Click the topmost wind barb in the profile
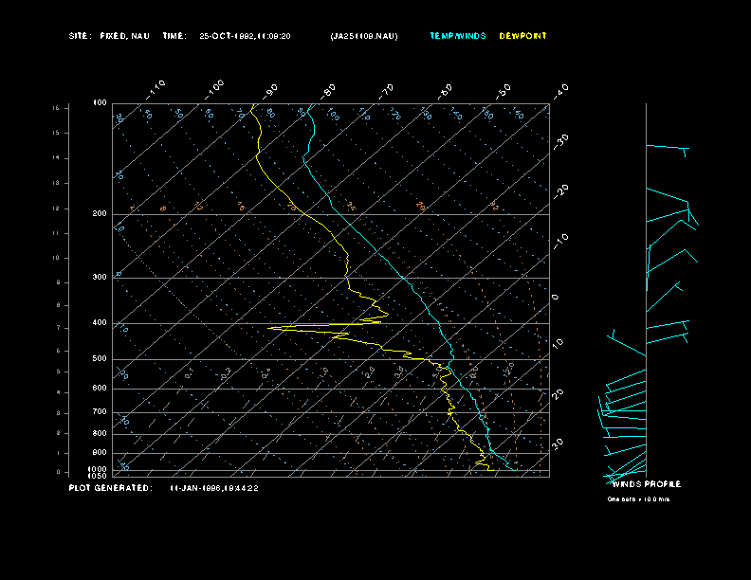Viewport: 751px width, 580px height. [668, 147]
